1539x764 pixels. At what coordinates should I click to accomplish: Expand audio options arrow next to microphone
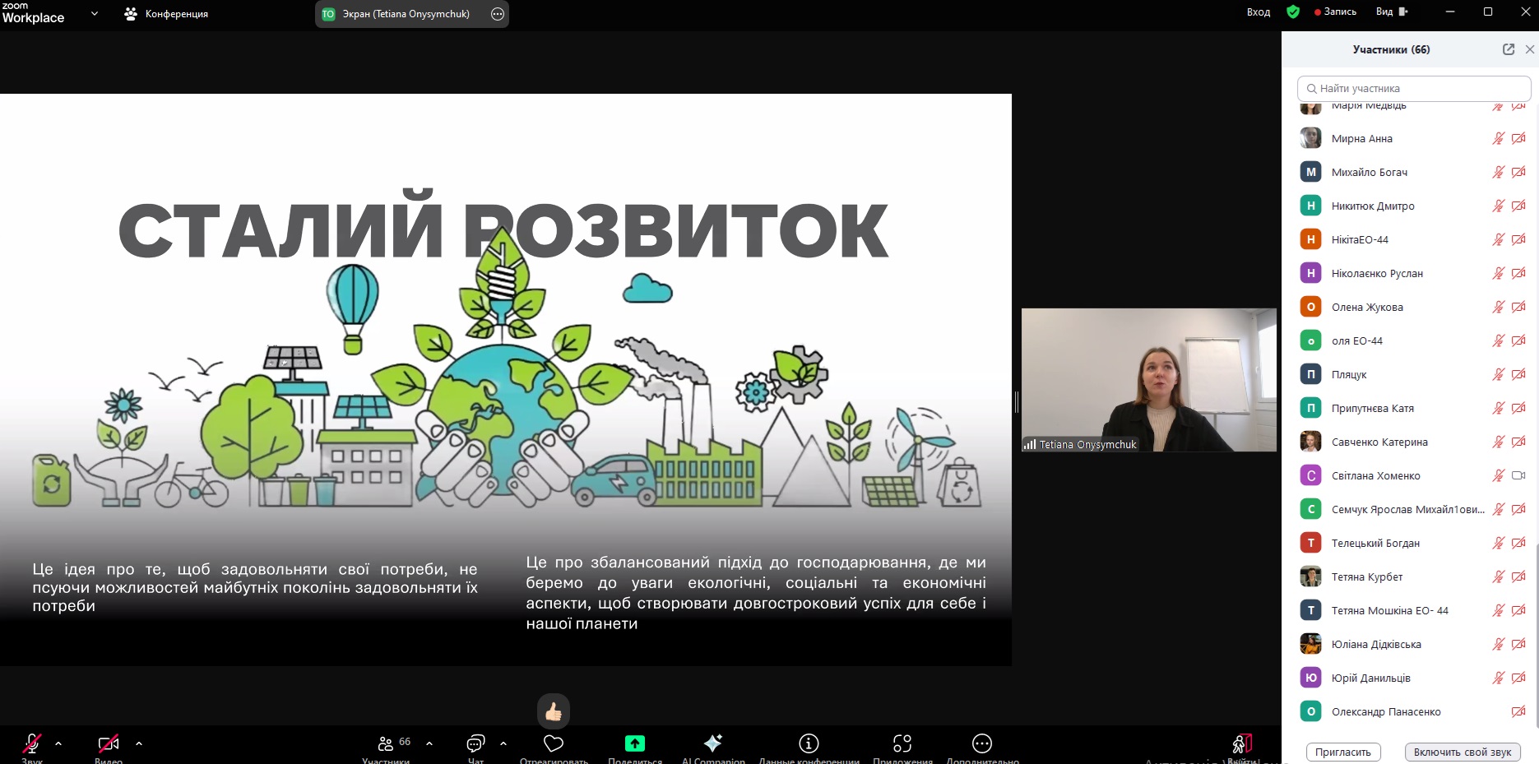(x=58, y=743)
